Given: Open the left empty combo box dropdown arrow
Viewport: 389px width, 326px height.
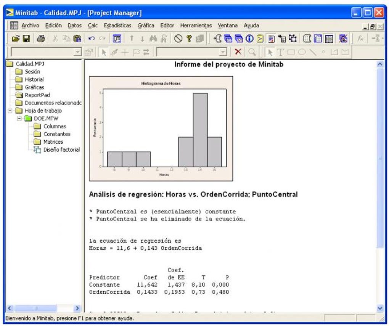Looking at the screenshot, I should (x=78, y=52).
